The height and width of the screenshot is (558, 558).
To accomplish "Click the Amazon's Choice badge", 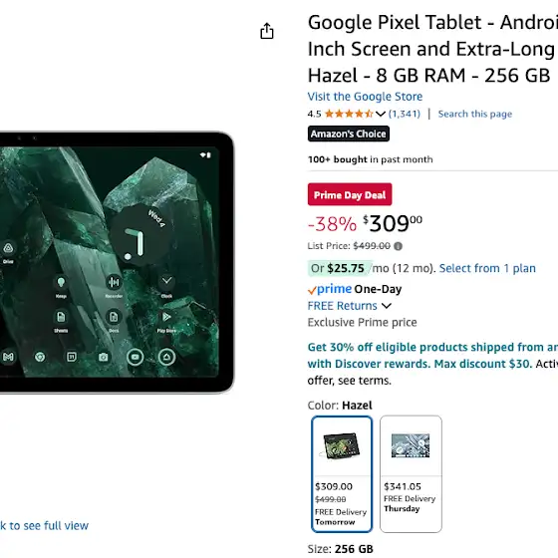I will 349,134.
